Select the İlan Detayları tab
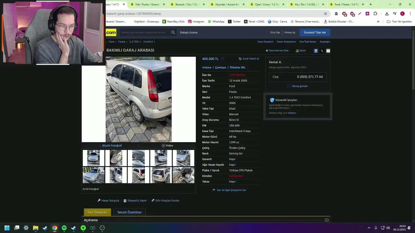Viewport: 415px width, 233px height. pyautogui.click(x=97, y=212)
